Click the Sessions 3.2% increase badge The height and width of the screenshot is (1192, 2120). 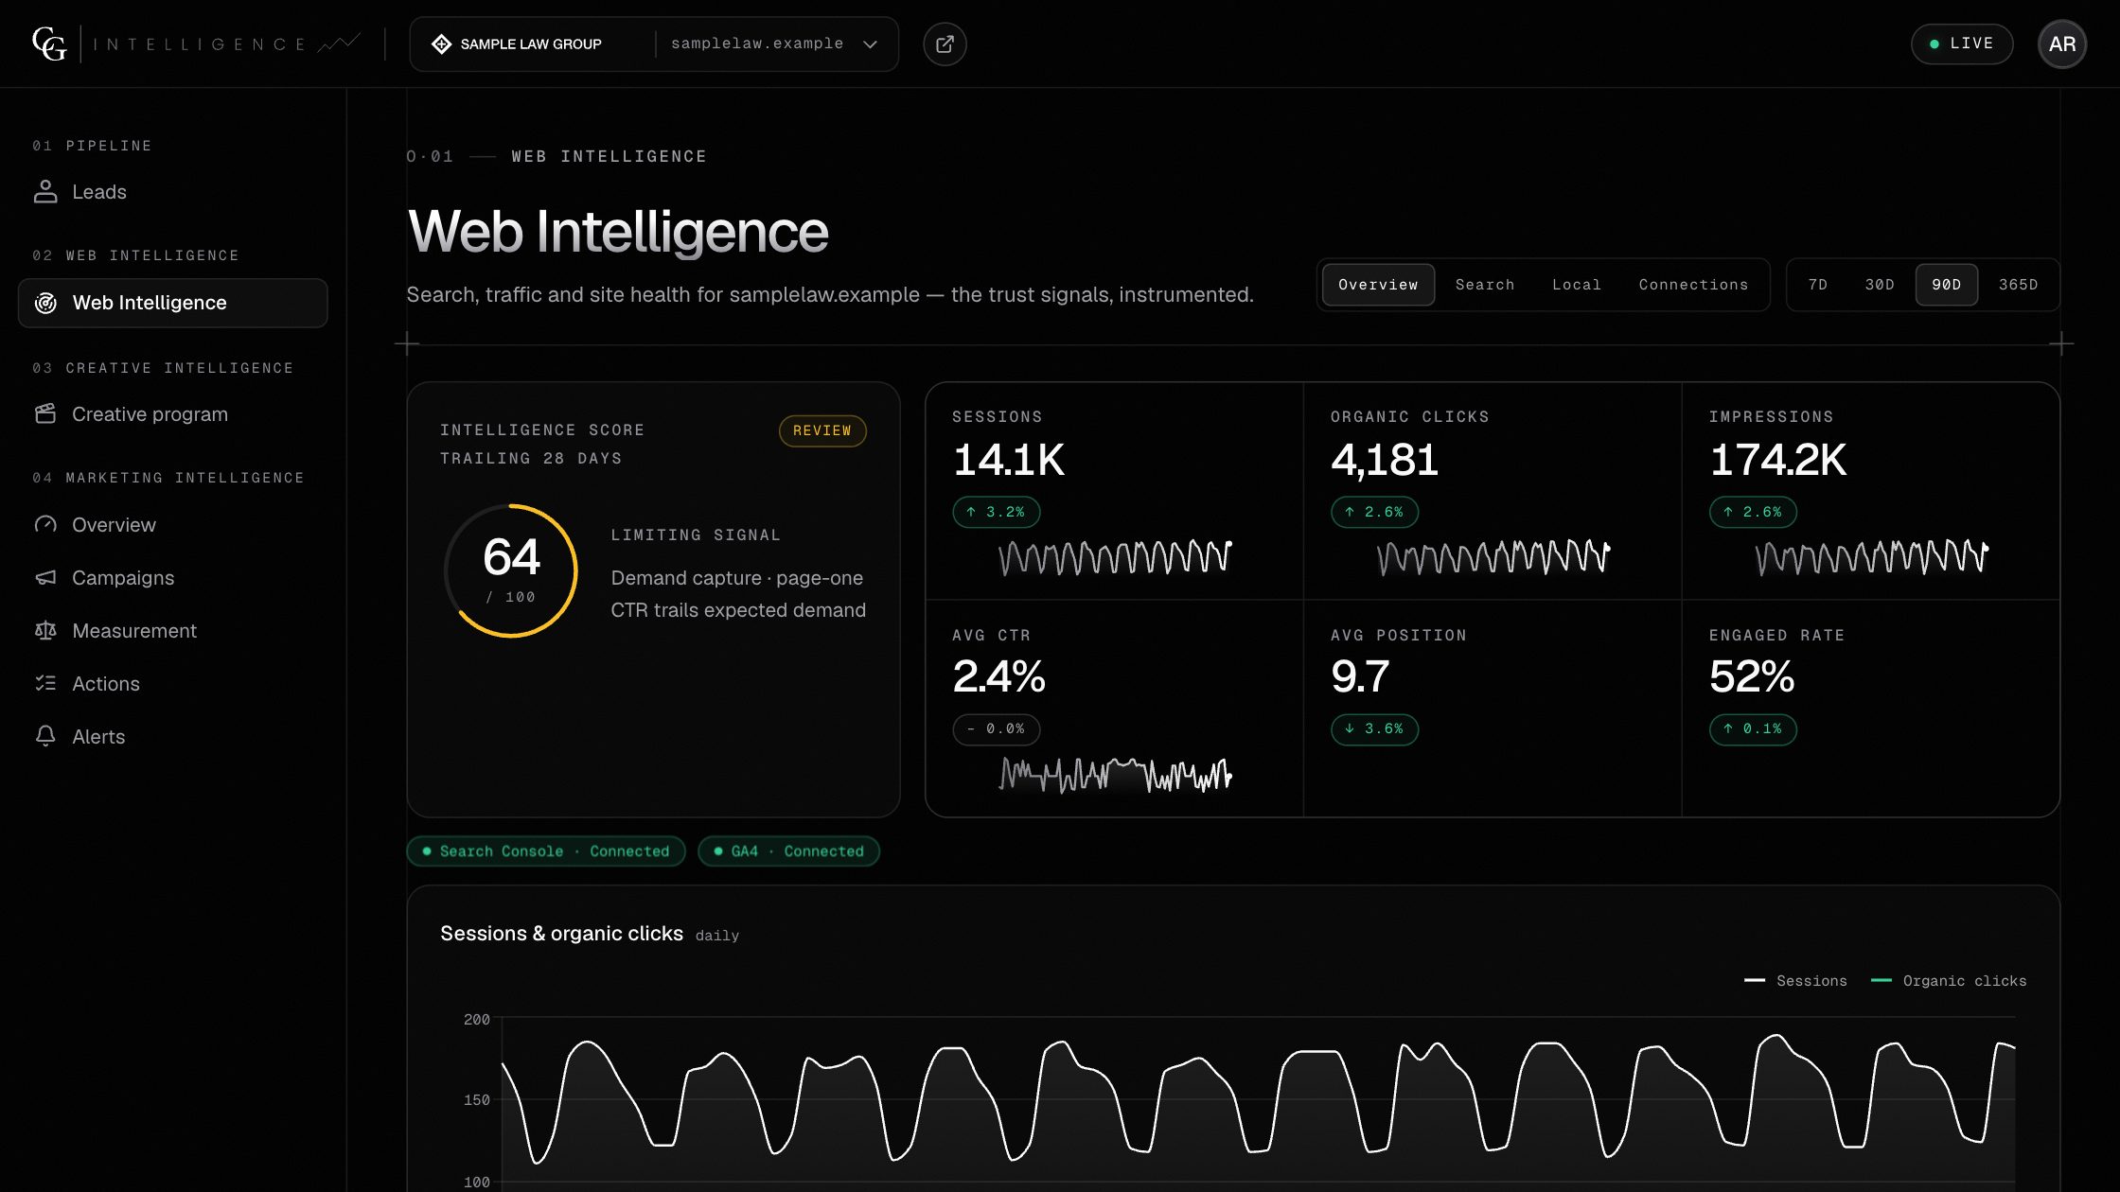point(996,512)
